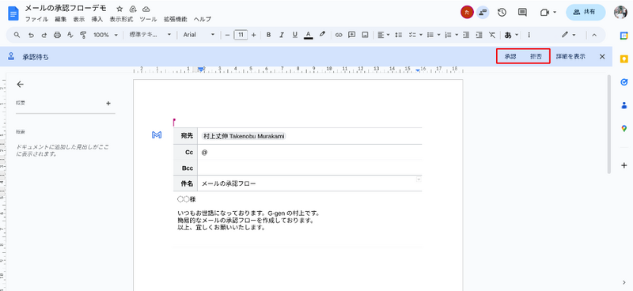Screen dimensions: 633x291
Task: Open the 編集 menu
Action: coord(61,19)
